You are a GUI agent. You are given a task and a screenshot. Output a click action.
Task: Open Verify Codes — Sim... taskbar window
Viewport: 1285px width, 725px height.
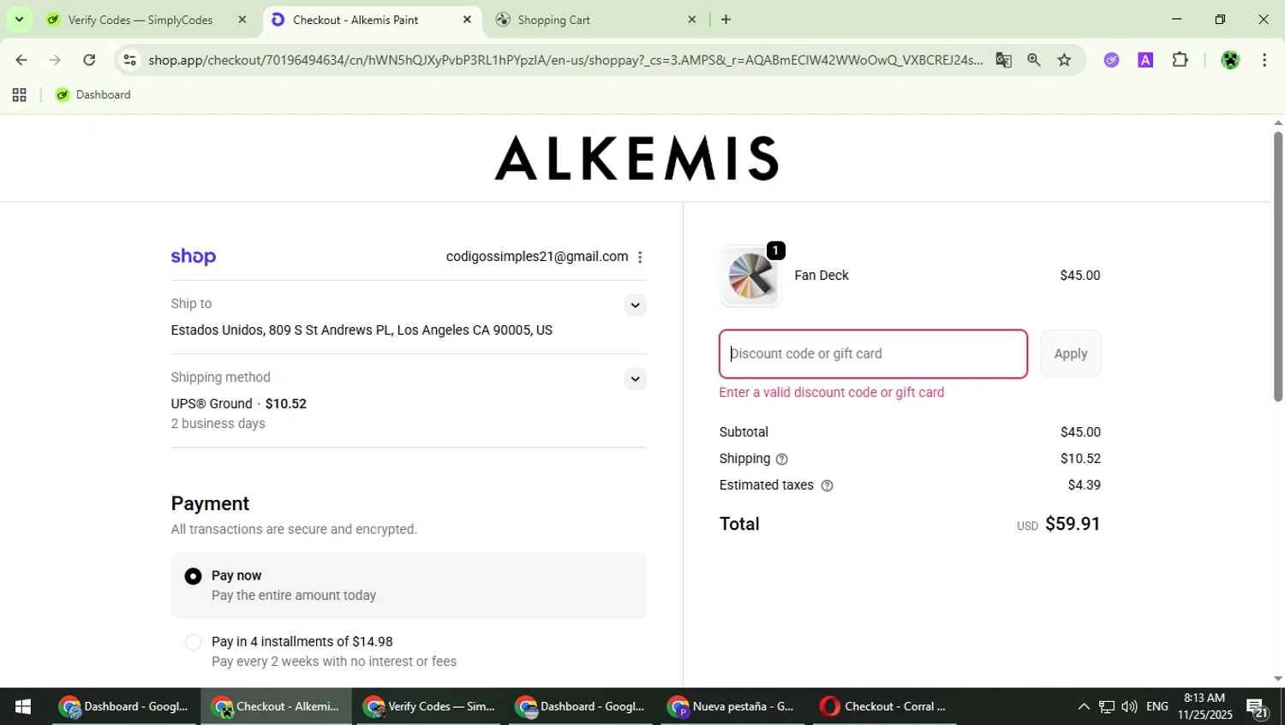[x=429, y=706]
